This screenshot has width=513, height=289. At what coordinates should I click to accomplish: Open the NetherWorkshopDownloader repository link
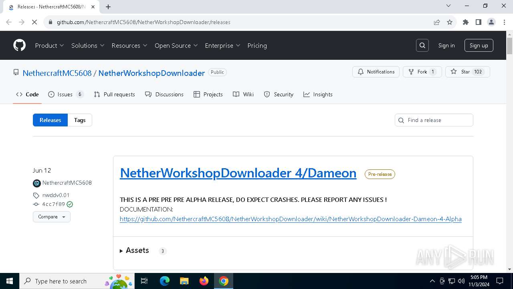click(x=151, y=73)
